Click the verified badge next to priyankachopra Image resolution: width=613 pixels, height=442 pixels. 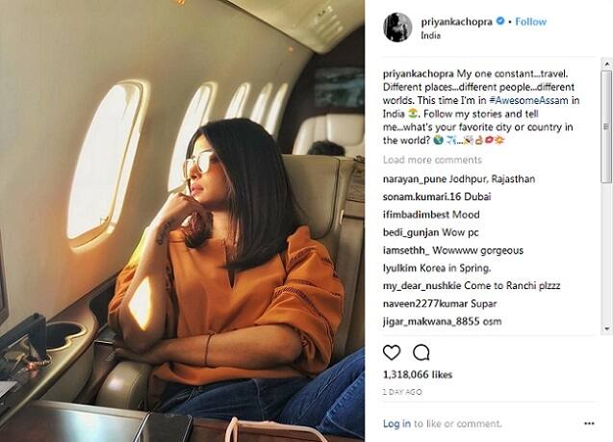[x=500, y=21]
